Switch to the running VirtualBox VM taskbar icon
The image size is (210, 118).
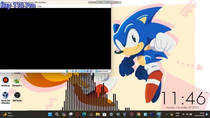click(x=159, y=114)
